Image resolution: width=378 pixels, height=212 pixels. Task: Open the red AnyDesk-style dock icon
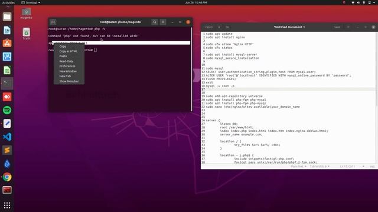7,97
